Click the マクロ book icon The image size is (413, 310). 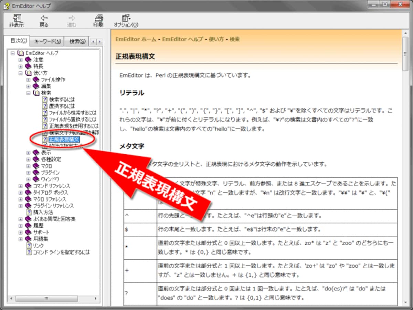[x=36, y=166]
